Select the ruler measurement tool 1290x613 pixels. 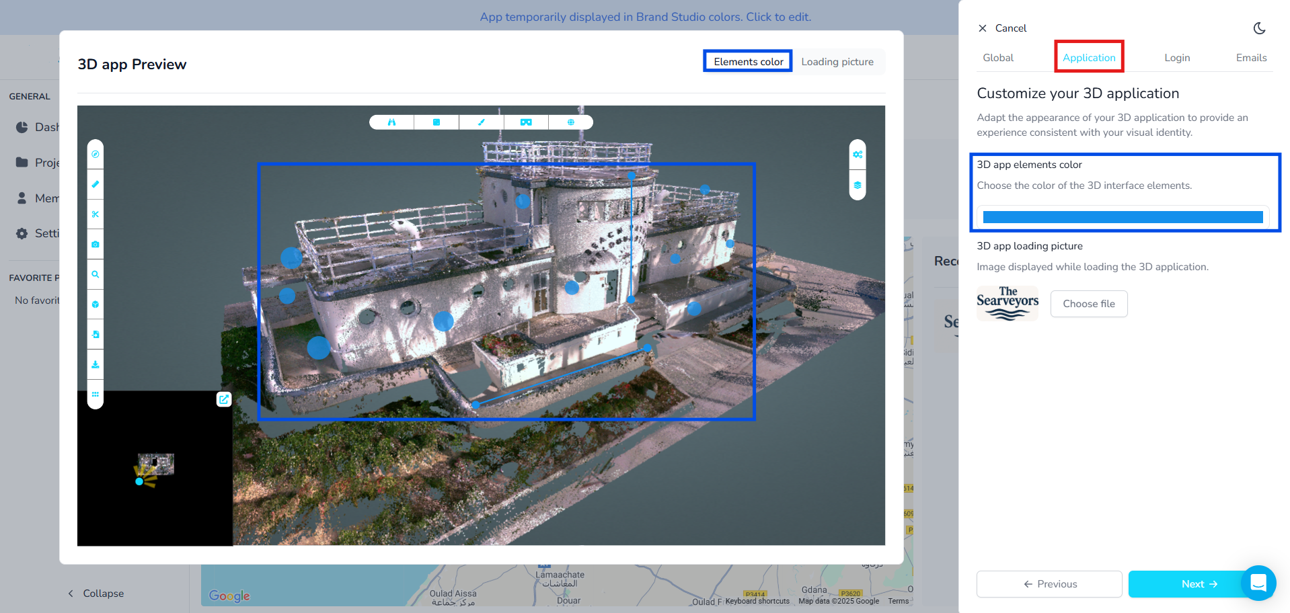click(x=96, y=184)
